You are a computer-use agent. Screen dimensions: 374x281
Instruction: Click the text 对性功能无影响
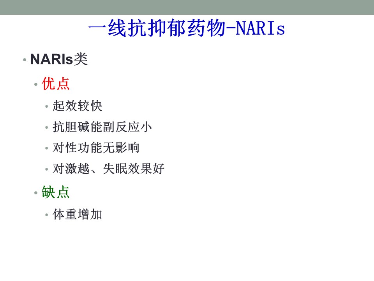point(96,148)
